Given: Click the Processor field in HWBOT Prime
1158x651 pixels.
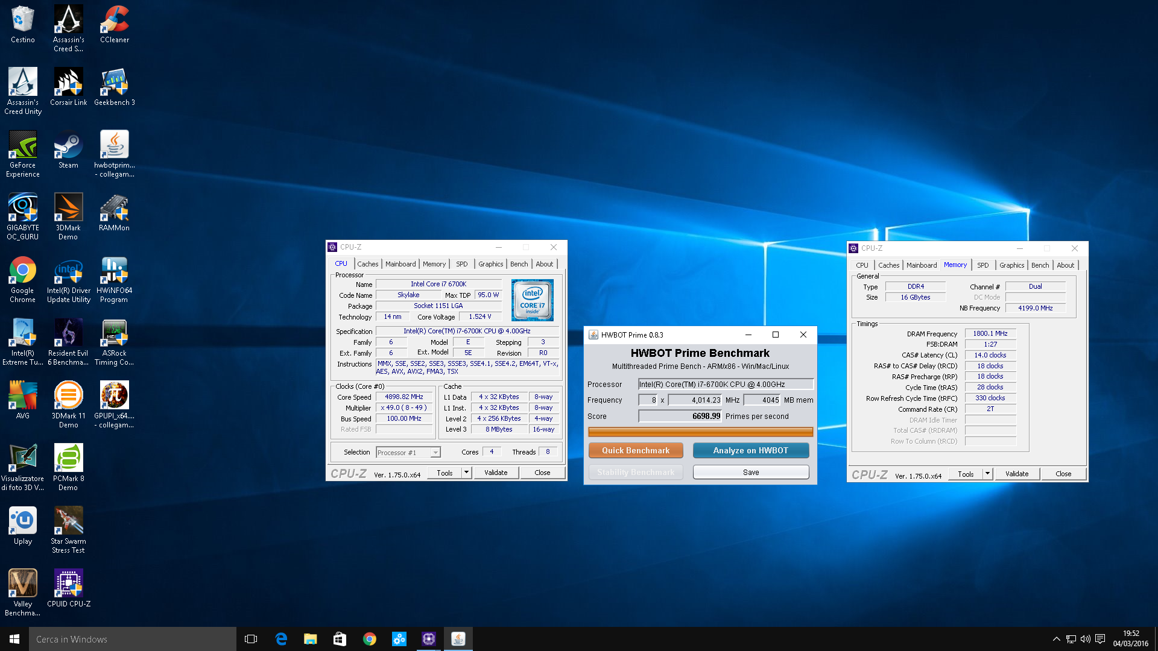Looking at the screenshot, I should pyautogui.click(x=726, y=384).
